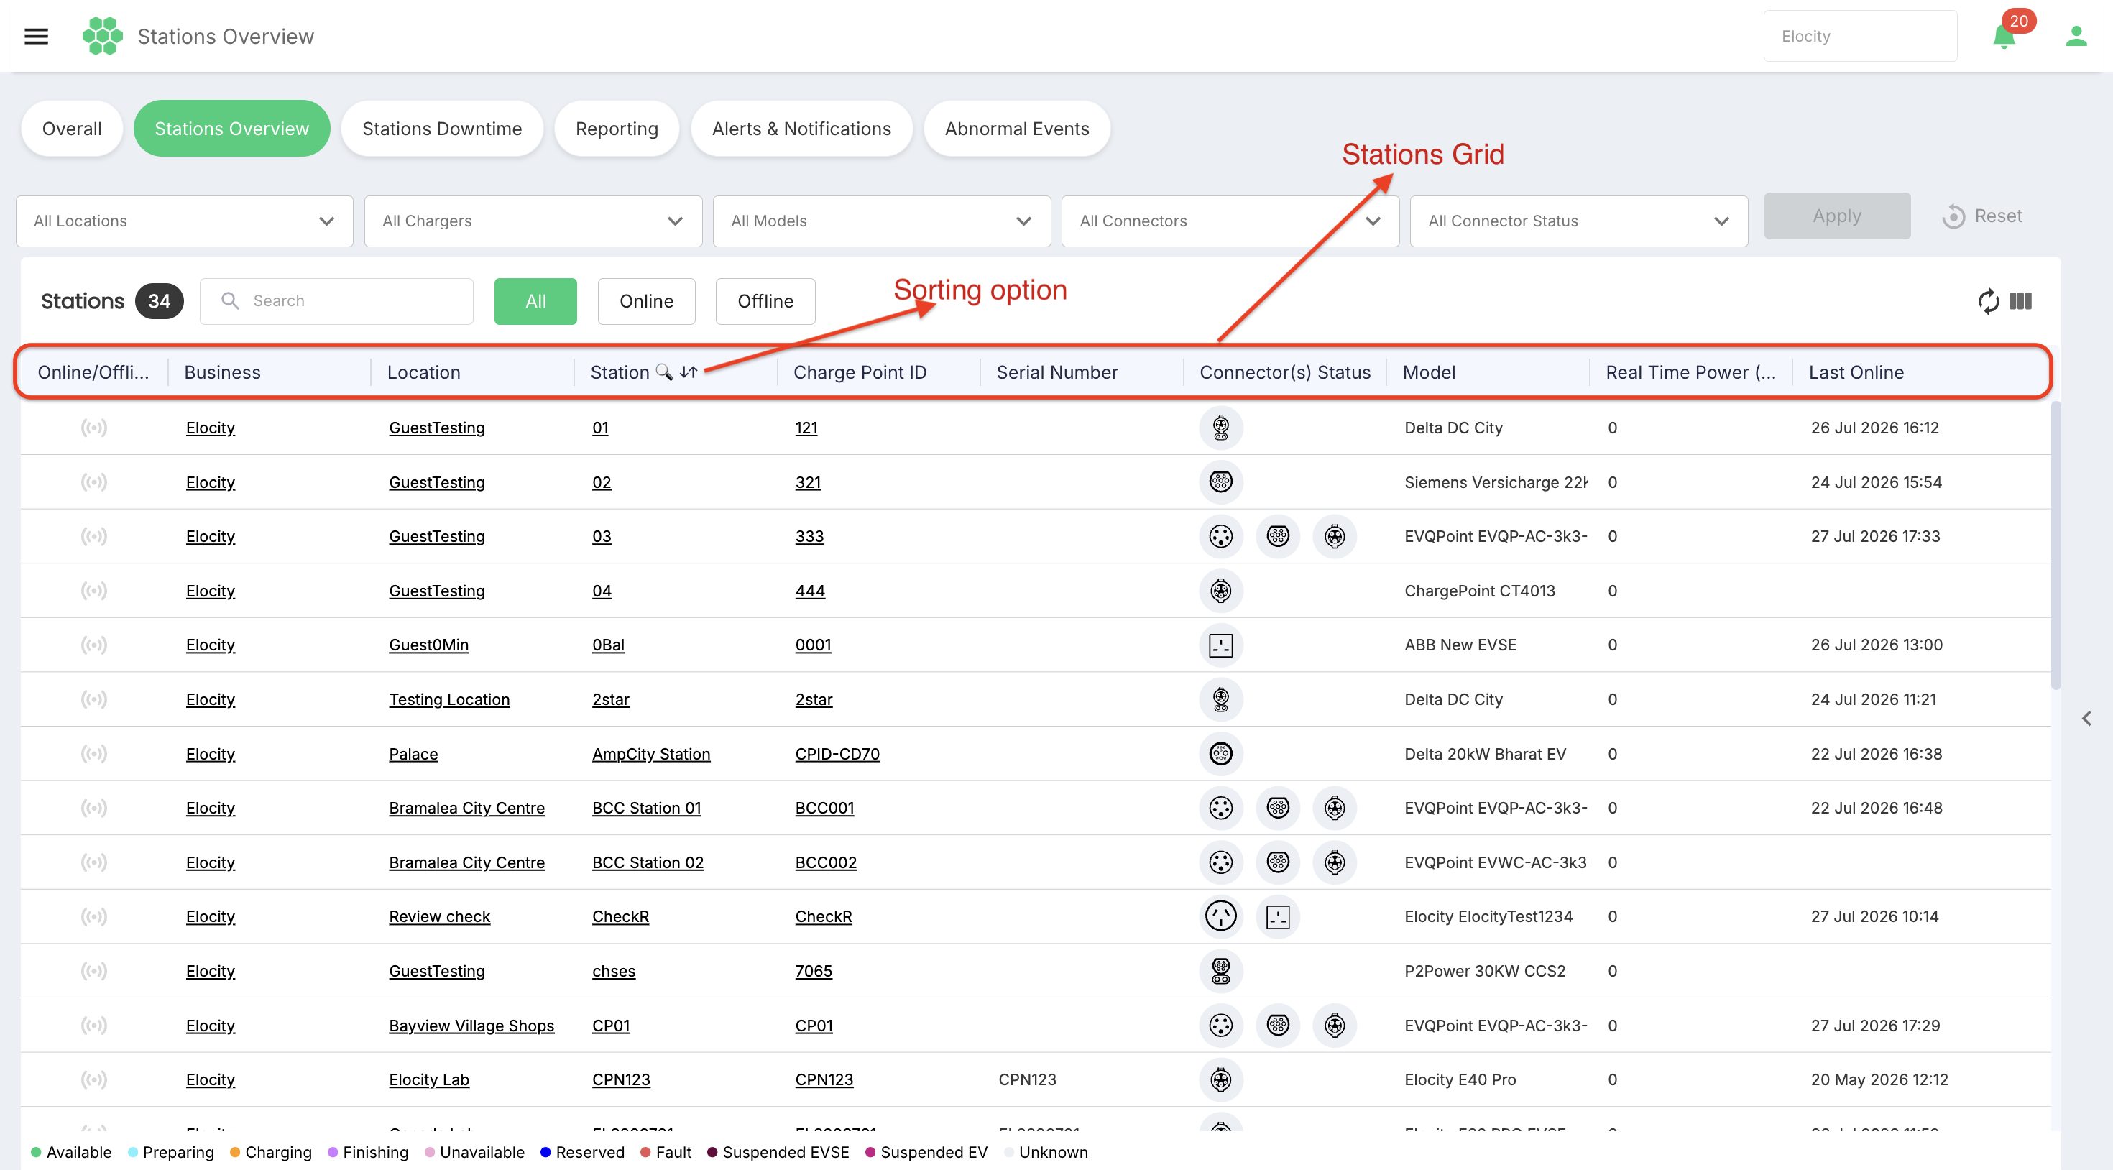2113x1170 pixels.
Task: Open the BCC002 charge point link
Action: pyautogui.click(x=826, y=862)
